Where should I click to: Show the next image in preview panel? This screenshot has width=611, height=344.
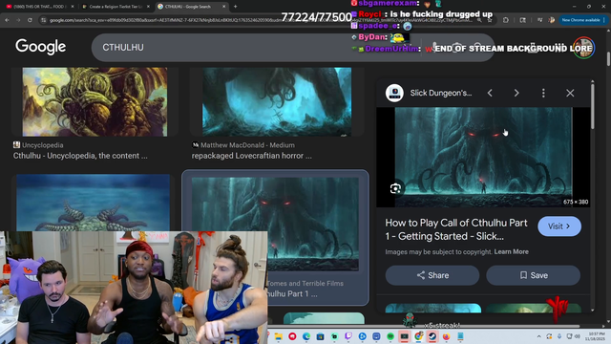point(516,93)
